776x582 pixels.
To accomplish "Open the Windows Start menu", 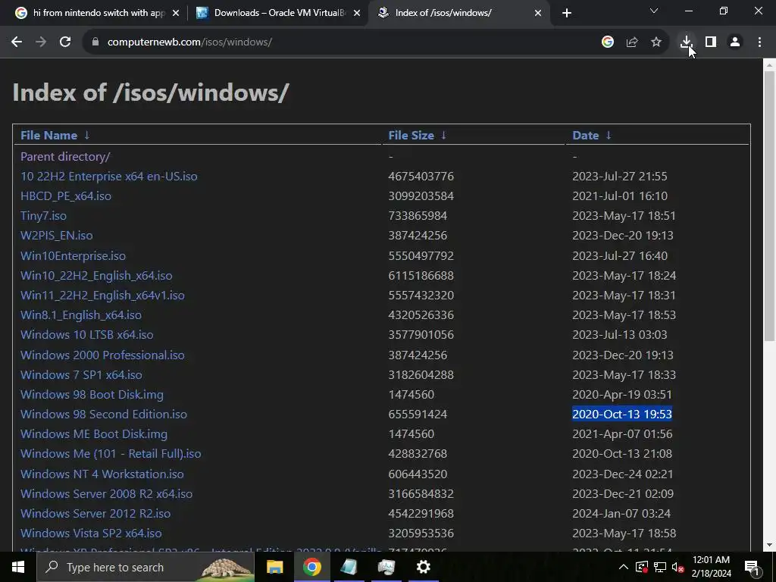I will tap(18, 567).
